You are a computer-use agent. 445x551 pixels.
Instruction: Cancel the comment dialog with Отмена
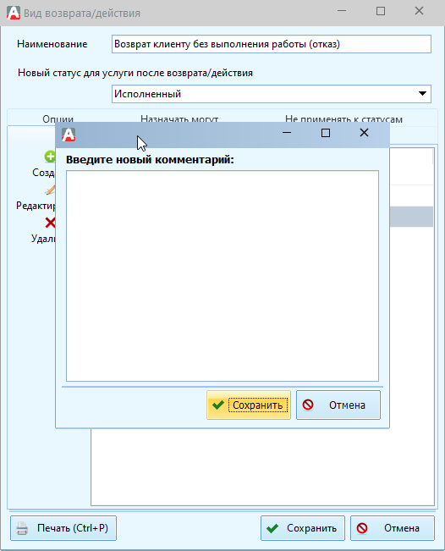click(x=338, y=405)
